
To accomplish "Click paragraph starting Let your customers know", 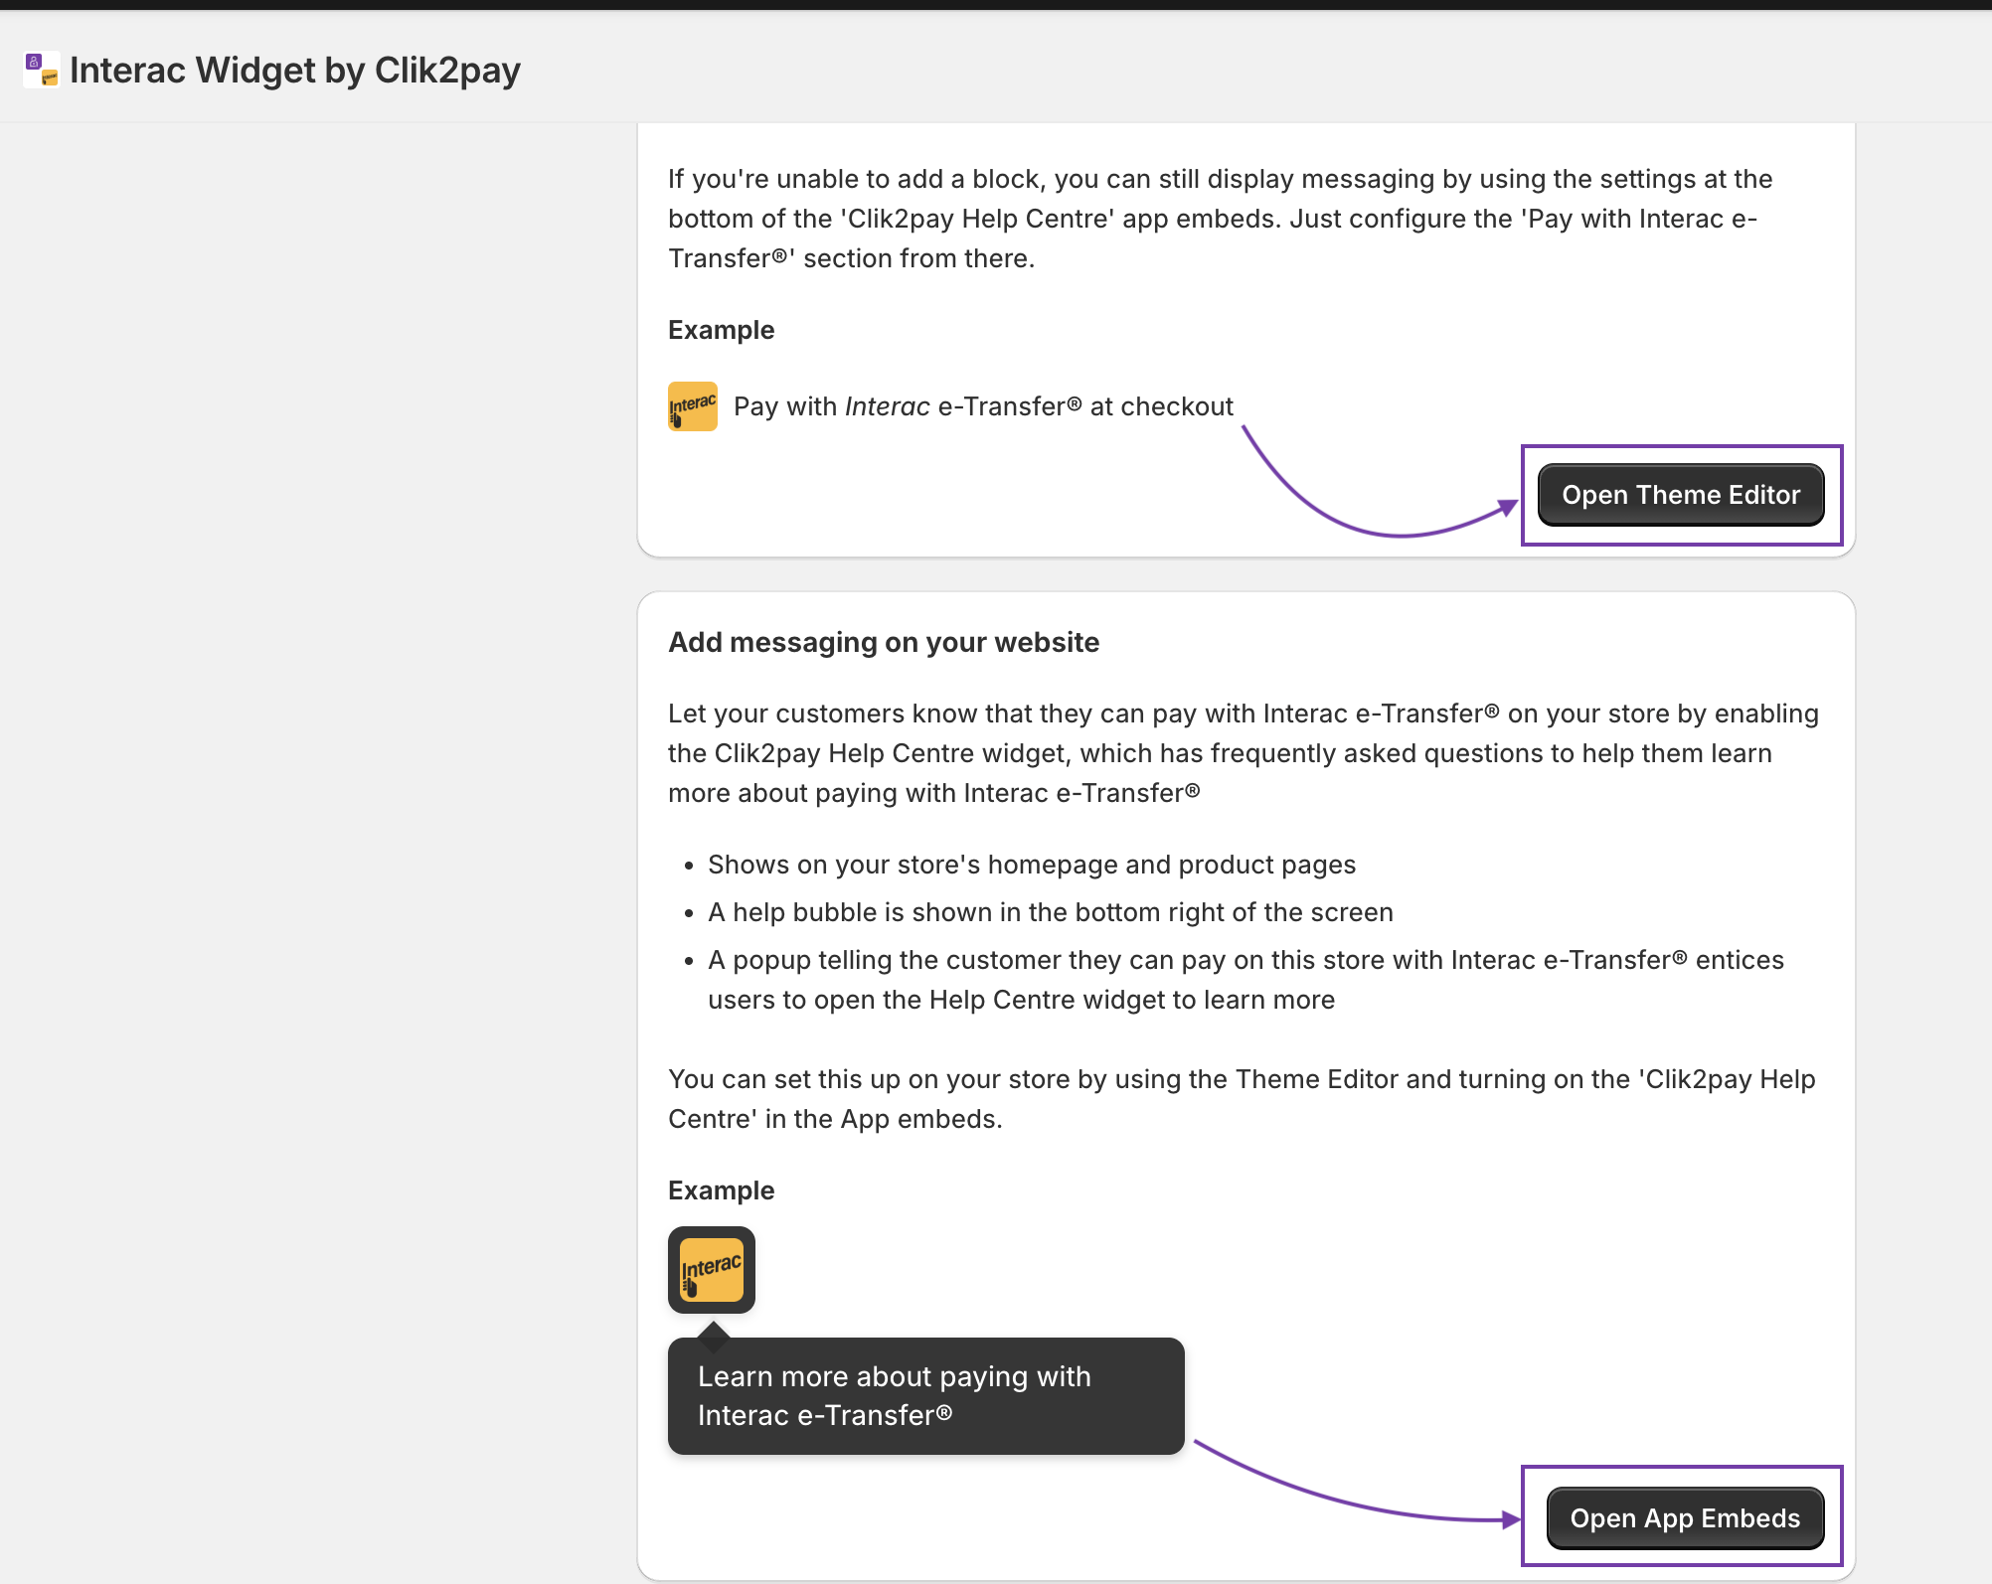I will 1244,753.
